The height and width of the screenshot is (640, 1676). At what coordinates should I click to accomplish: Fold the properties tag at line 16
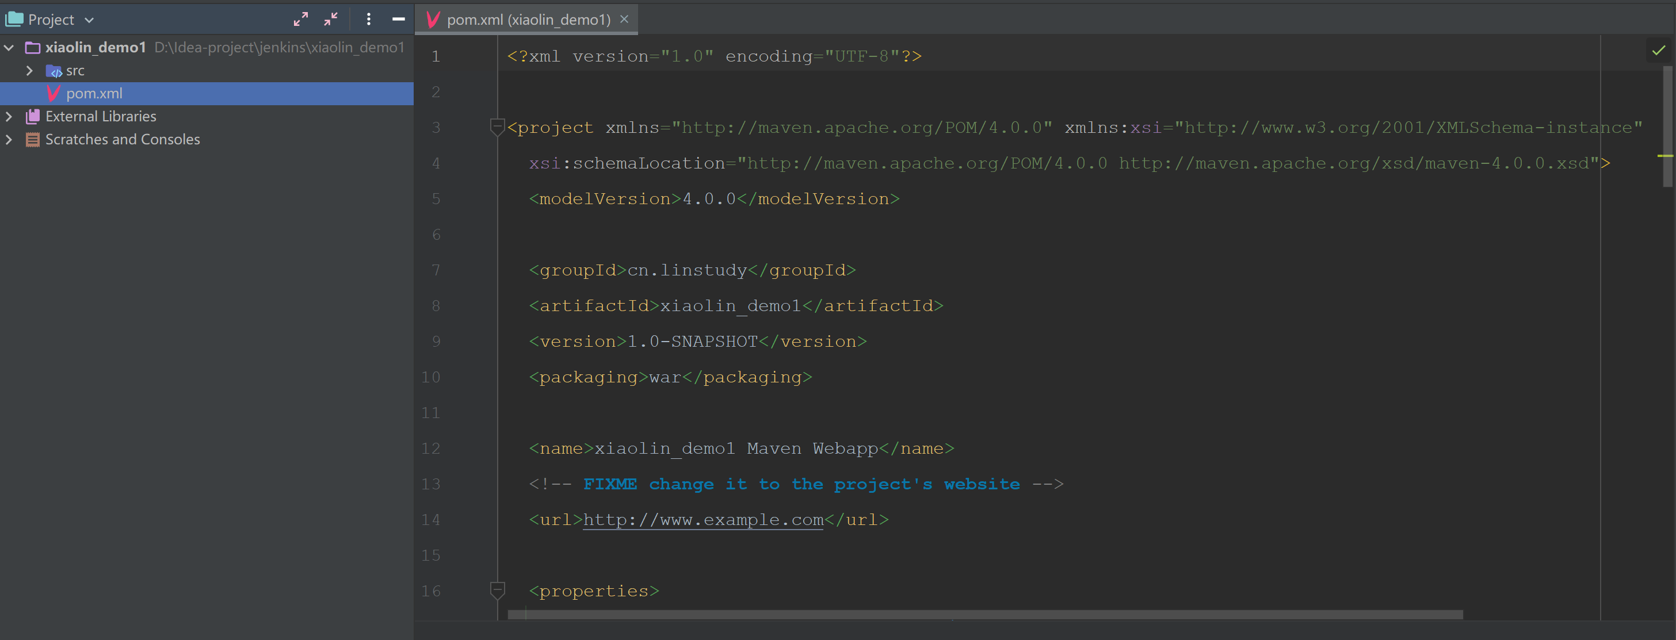coord(497,590)
